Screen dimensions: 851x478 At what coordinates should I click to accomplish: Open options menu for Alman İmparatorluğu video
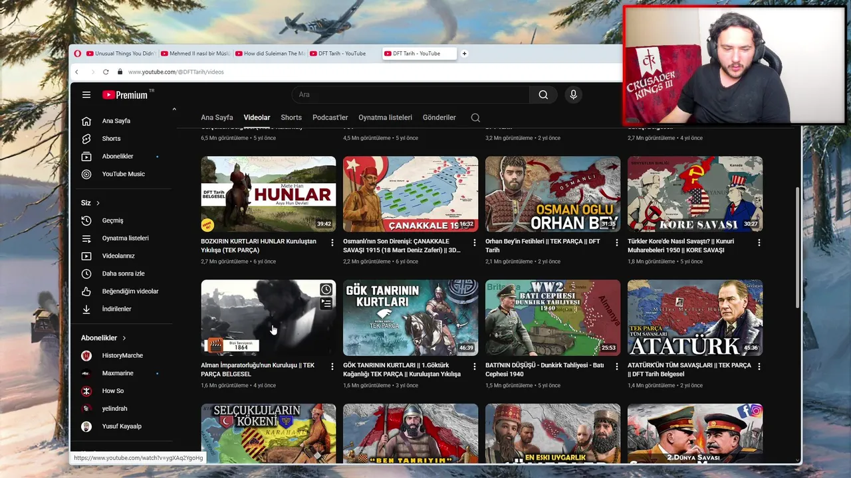[332, 366]
